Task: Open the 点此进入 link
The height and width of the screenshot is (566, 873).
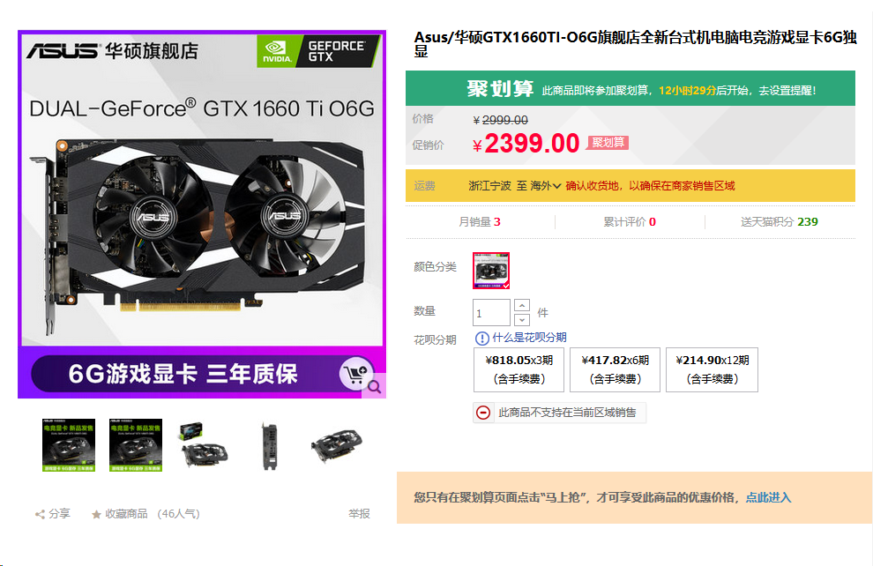Action: click(768, 497)
